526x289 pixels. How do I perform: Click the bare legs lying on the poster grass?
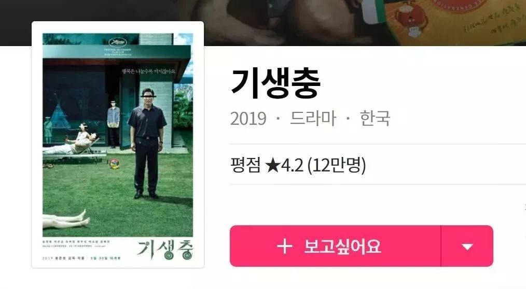(66, 220)
